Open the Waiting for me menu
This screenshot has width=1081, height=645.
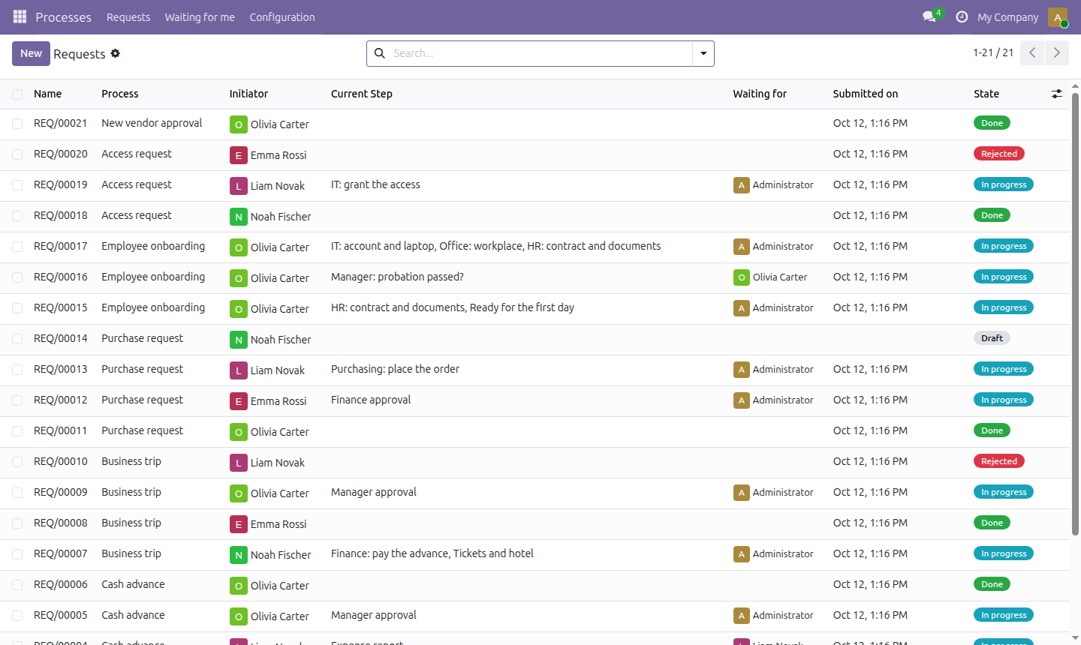[x=200, y=17]
